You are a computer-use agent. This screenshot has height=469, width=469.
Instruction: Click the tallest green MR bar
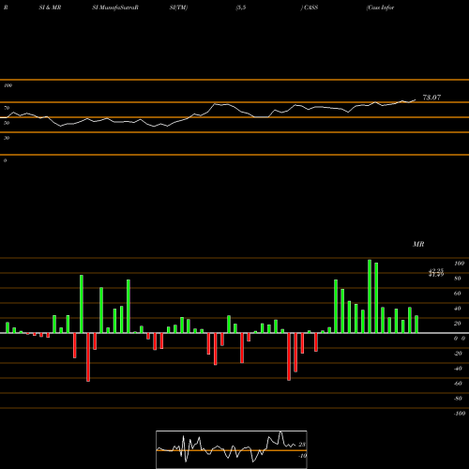[370, 296]
